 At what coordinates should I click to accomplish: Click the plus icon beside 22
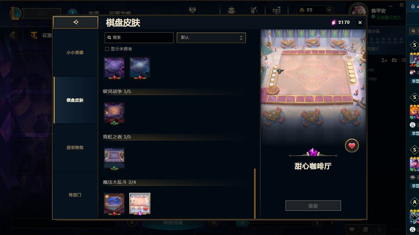[329, 10]
